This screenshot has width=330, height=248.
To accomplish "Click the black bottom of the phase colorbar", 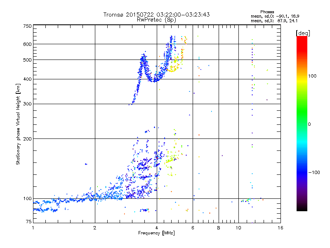I will pos(302,208).
